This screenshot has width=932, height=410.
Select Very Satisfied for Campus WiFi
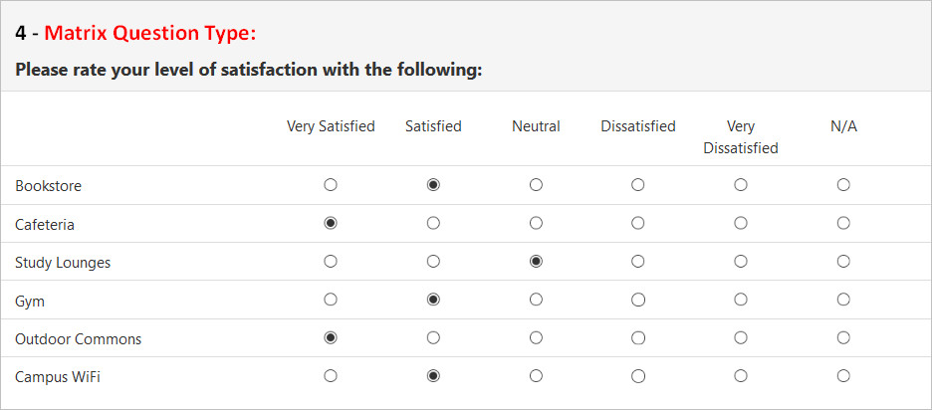(331, 375)
